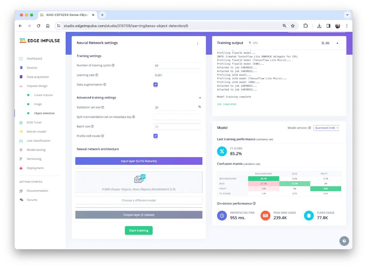Collapse the Training output panel arrow
The width and height of the screenshot is (367, 268).
(337, 43)
